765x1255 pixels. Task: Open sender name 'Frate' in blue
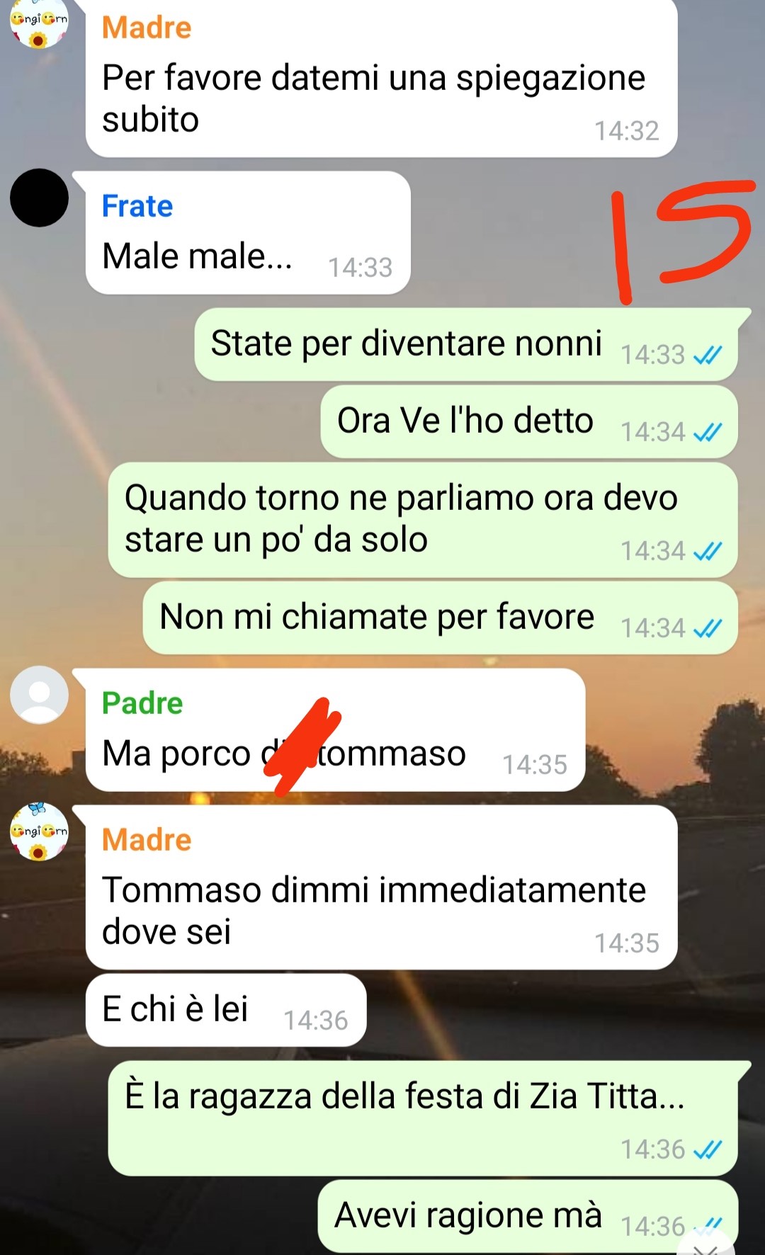tap(137, 206)
